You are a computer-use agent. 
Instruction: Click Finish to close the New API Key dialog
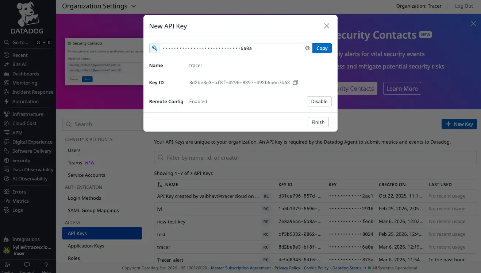[x=318, y=122]
